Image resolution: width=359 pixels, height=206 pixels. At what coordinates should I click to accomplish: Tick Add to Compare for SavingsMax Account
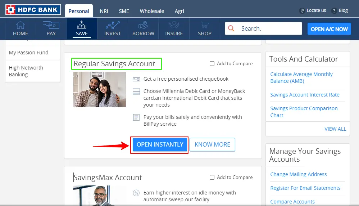click(x=212, y=177)
